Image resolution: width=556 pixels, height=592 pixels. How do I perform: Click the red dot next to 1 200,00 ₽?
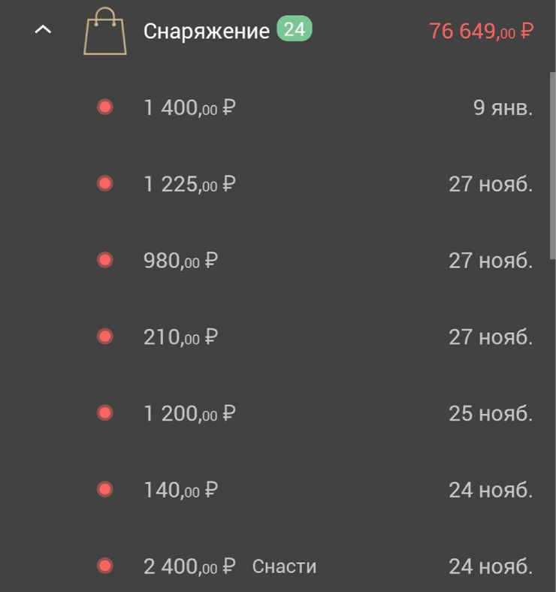point(105,412)
